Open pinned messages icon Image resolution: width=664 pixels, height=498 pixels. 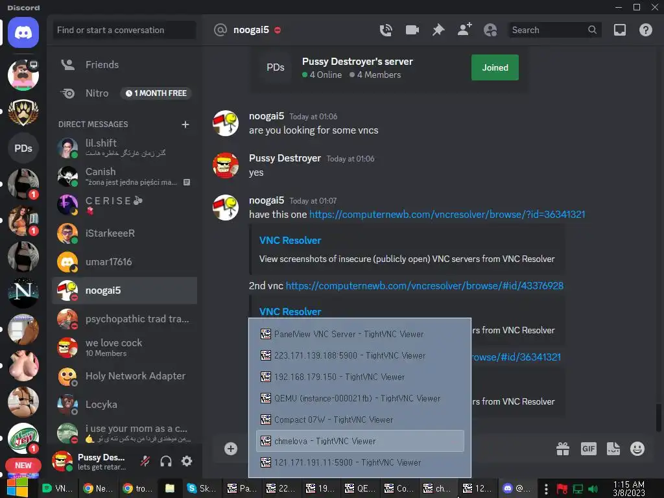pos(438,30)
